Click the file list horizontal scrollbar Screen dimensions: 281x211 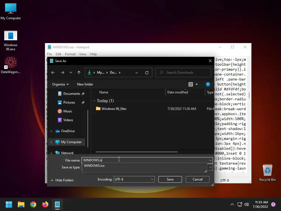point(137,152)
